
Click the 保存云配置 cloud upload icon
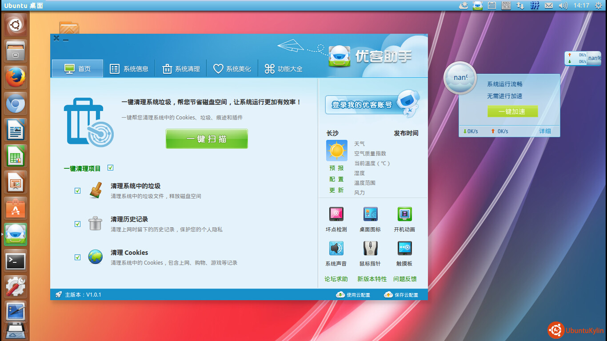(388, 295)
